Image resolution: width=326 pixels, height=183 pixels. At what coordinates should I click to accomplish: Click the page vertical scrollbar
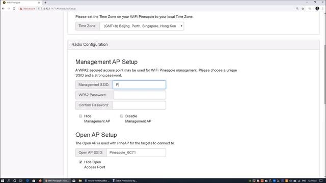pyautogui.click(x=324, y=75)
